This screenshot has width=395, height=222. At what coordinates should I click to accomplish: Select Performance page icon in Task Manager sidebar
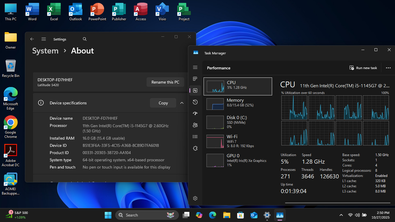point(195,90)
